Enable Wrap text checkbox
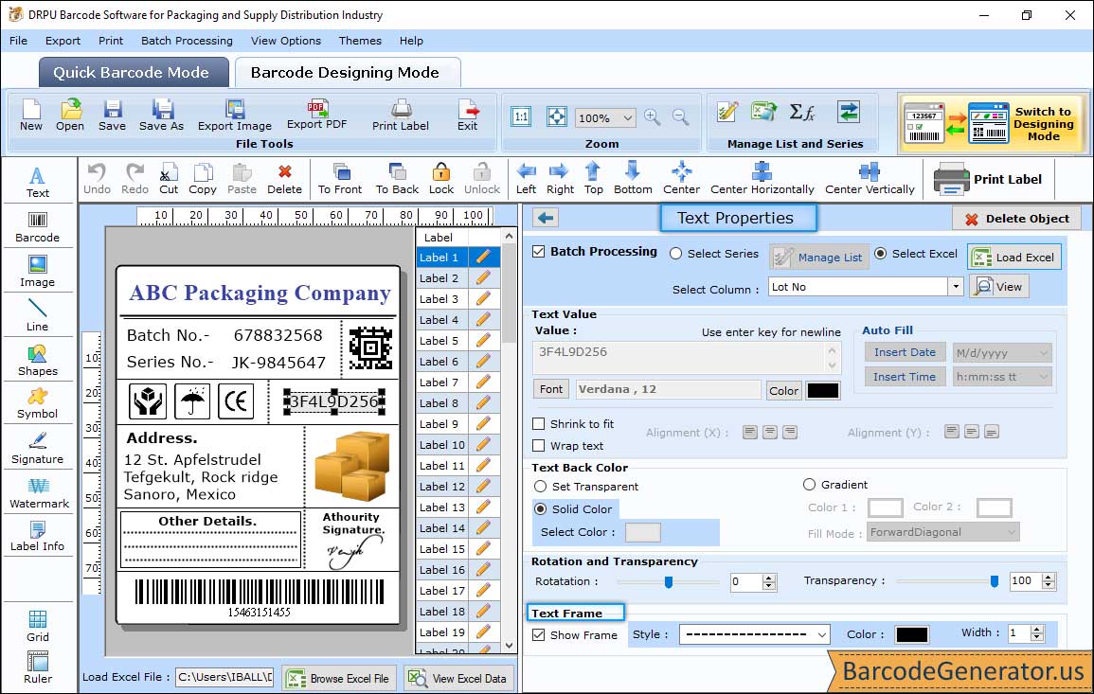Image resolution: width=1094 pixels, height=694 pixels. 539,445
